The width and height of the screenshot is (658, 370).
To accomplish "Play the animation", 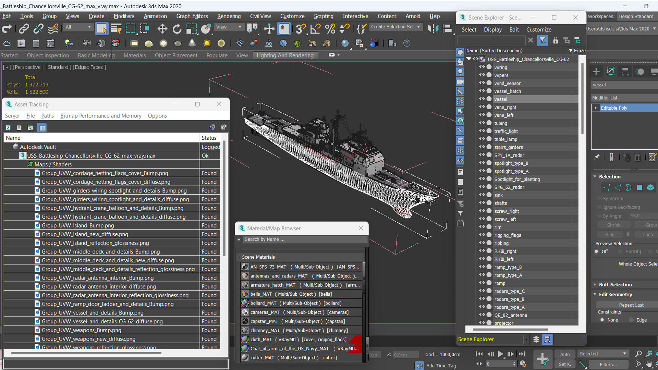I will coord(500,354).
